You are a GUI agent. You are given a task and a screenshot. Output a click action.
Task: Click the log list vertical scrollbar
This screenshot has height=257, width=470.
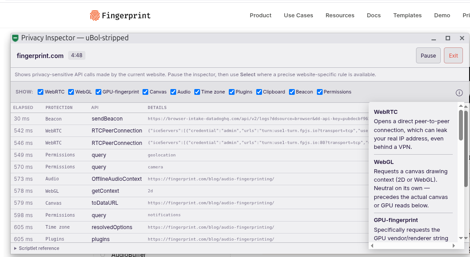pyautogui.click(x=466, y=148)
